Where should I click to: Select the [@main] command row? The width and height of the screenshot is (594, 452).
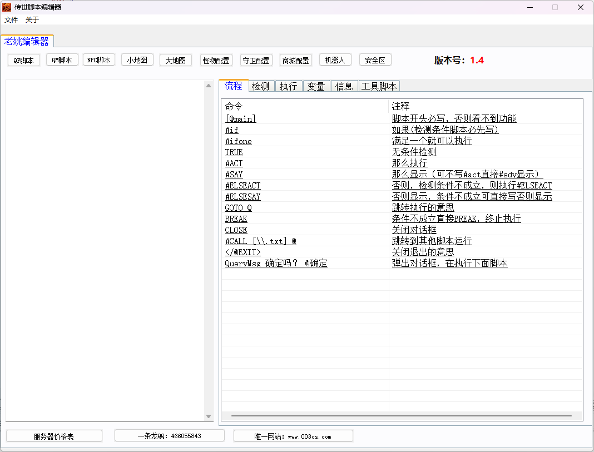241,119
